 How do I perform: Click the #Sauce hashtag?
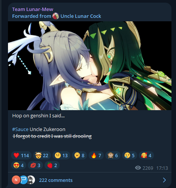[x=20, y=130]
